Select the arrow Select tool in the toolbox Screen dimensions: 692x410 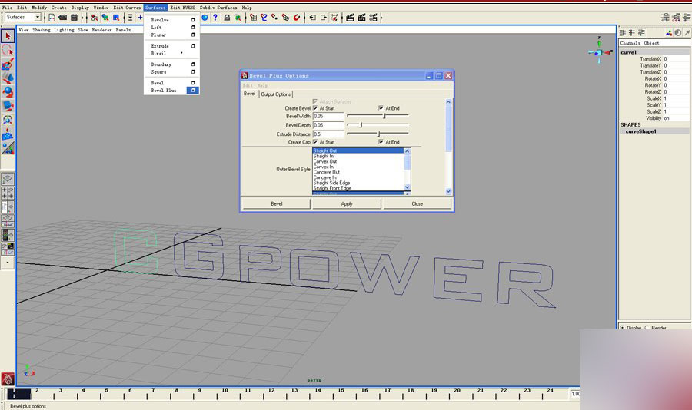coord(7,36)
